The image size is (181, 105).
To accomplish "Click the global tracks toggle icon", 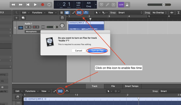I will click(62, 18).
